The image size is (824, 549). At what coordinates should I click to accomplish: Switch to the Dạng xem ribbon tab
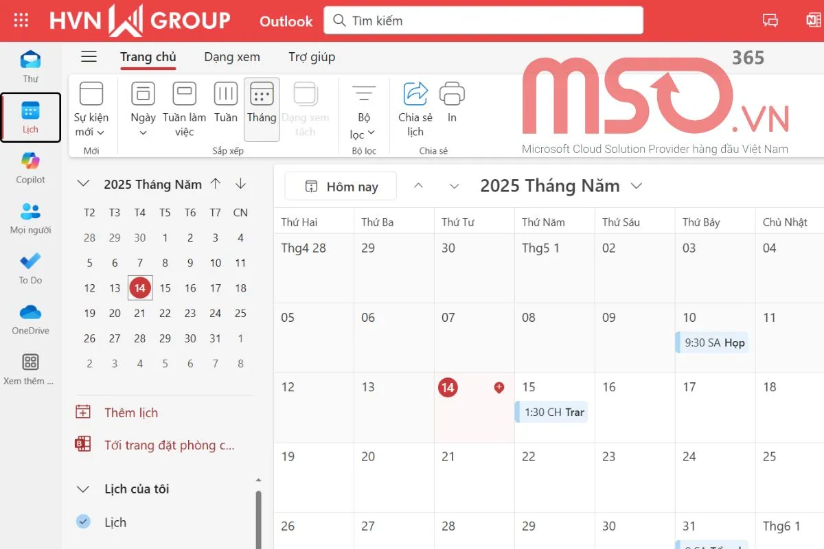click(x=231, y=56)
